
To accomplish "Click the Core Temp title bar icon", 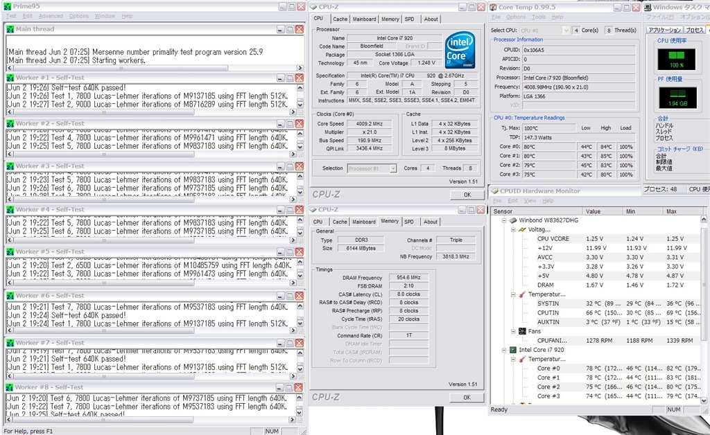I will (493, 7).
